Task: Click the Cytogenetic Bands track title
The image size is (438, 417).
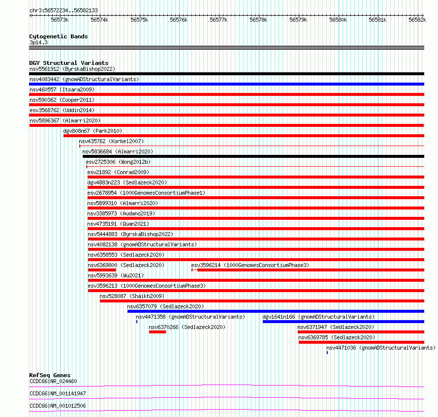Action: click(59, 36)
